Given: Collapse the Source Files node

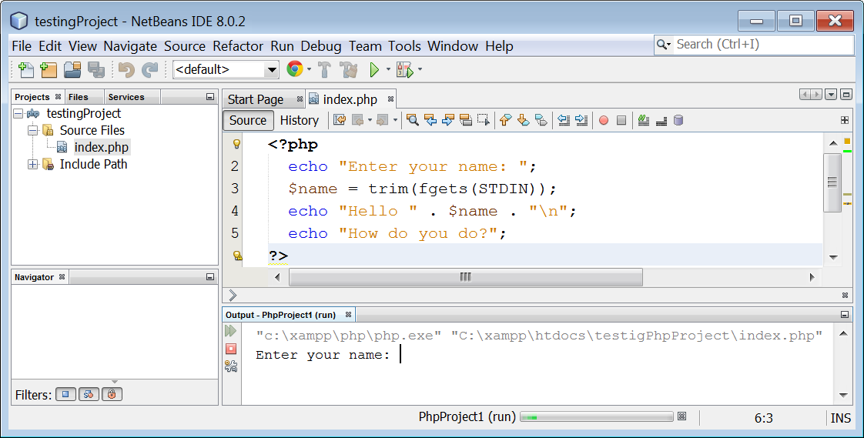Looking at the screenshot, I should tap(33, 131).
